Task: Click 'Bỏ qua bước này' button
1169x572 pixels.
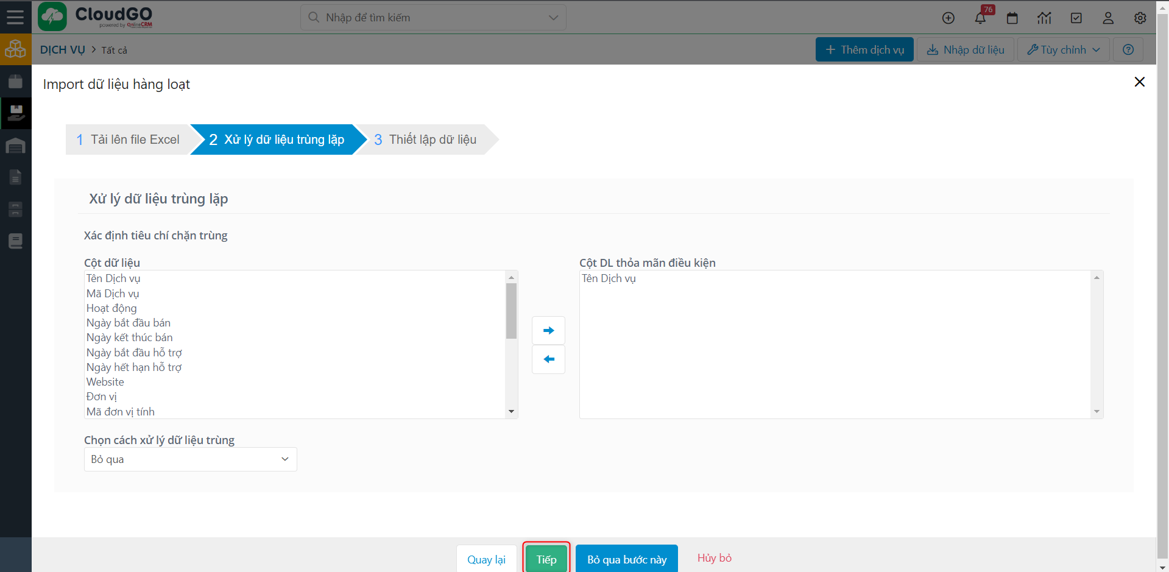Action: click(626, 559)
